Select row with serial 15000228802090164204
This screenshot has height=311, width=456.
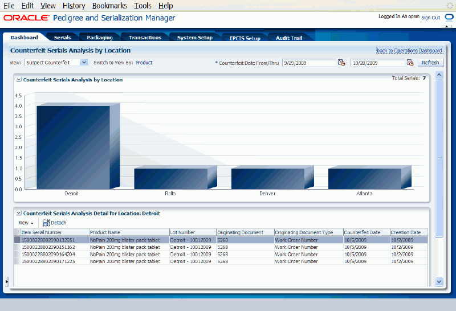221,254
